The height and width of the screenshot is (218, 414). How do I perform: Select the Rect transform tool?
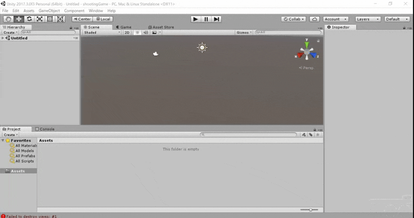(x=50, y=19)
